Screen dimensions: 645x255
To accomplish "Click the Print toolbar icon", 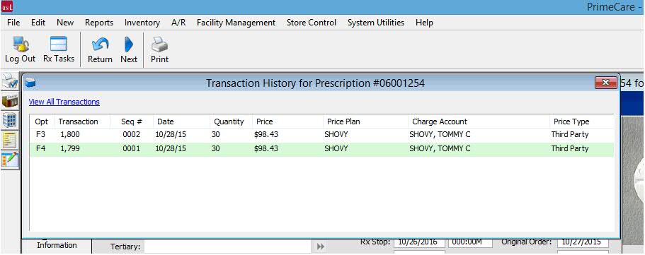I will (x=159, y=45).
